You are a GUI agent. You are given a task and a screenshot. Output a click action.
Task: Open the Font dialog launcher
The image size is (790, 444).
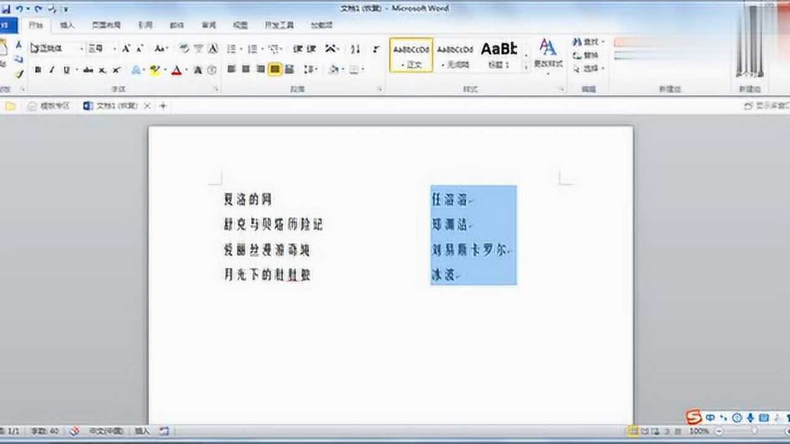tap(216, 89)
